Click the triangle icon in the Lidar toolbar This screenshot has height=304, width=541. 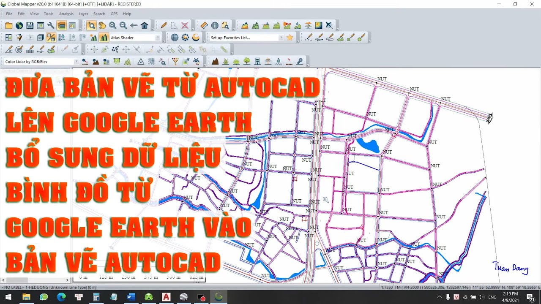141,62
